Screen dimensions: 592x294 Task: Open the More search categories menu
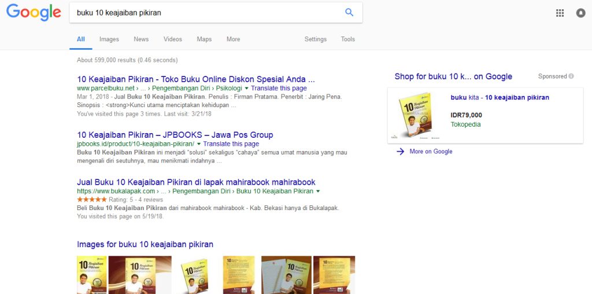pos(234,39)
